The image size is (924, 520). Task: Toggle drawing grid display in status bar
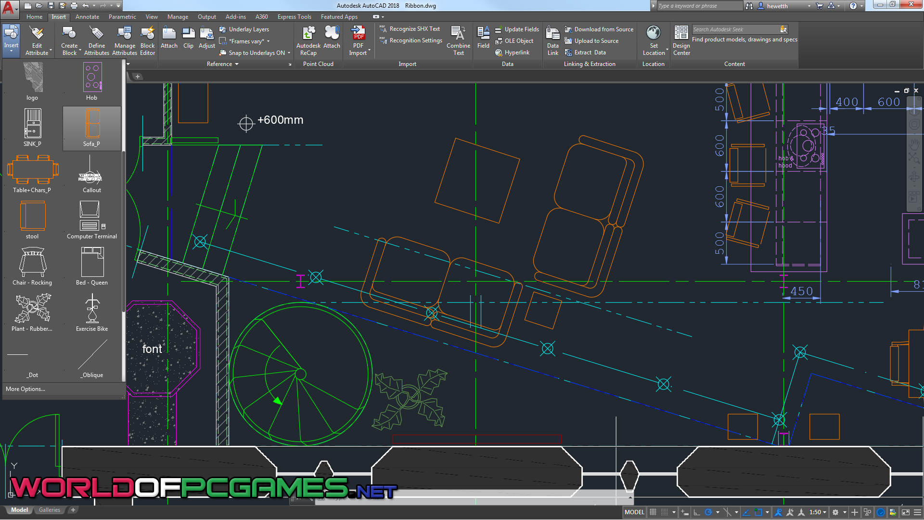[653, 512]
